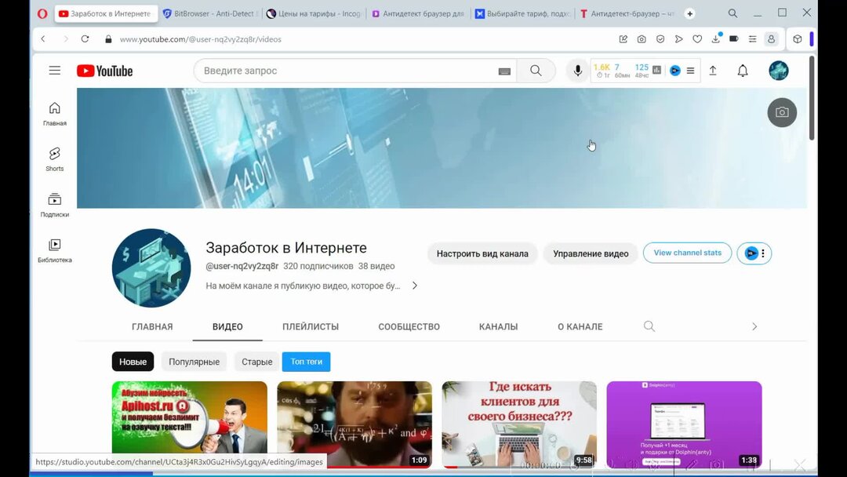Viewport: 847px width, 477px height.
Task: Click the YouTube notifications bell
Action: click(742, 71)
